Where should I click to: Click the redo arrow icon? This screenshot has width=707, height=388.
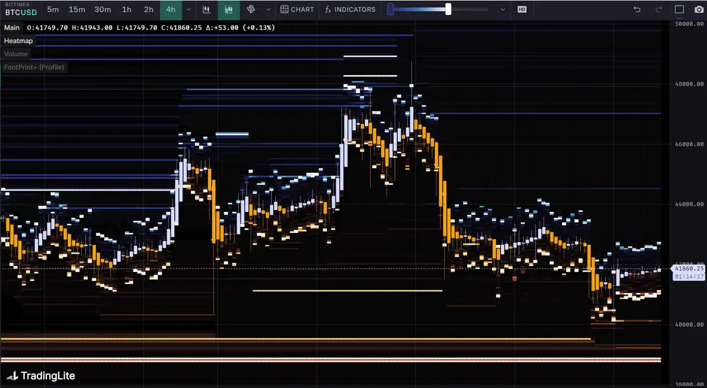(x=659, y=9)
